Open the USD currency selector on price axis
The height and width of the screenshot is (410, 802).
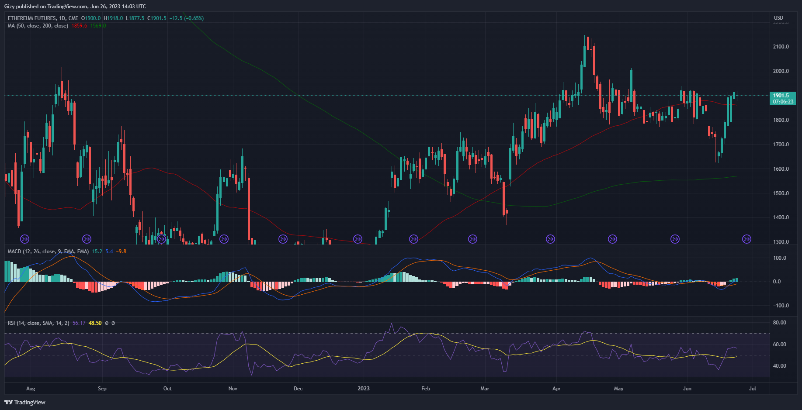tap(779, 18)
